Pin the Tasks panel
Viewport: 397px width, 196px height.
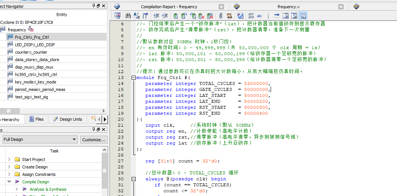[x=94, y=129]
